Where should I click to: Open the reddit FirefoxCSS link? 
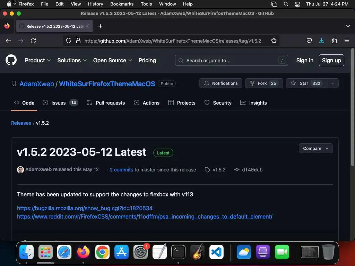145,216
